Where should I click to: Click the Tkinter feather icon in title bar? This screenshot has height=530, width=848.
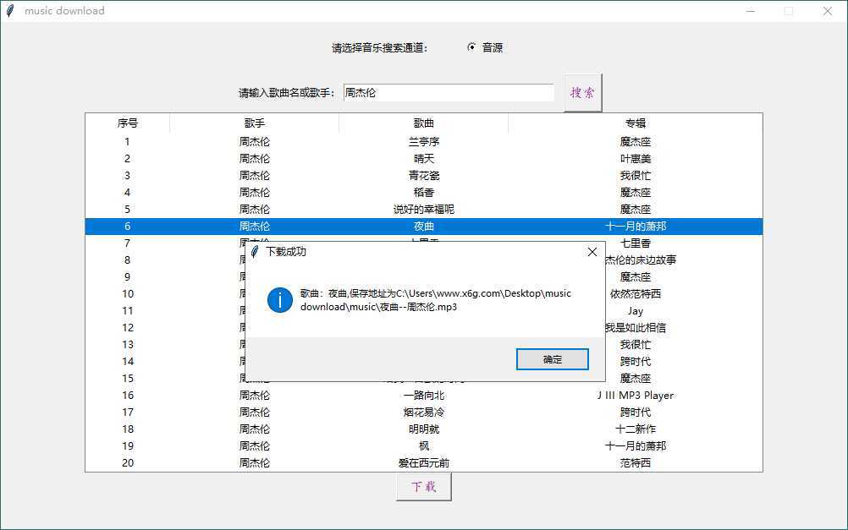[x=10, y=11]
